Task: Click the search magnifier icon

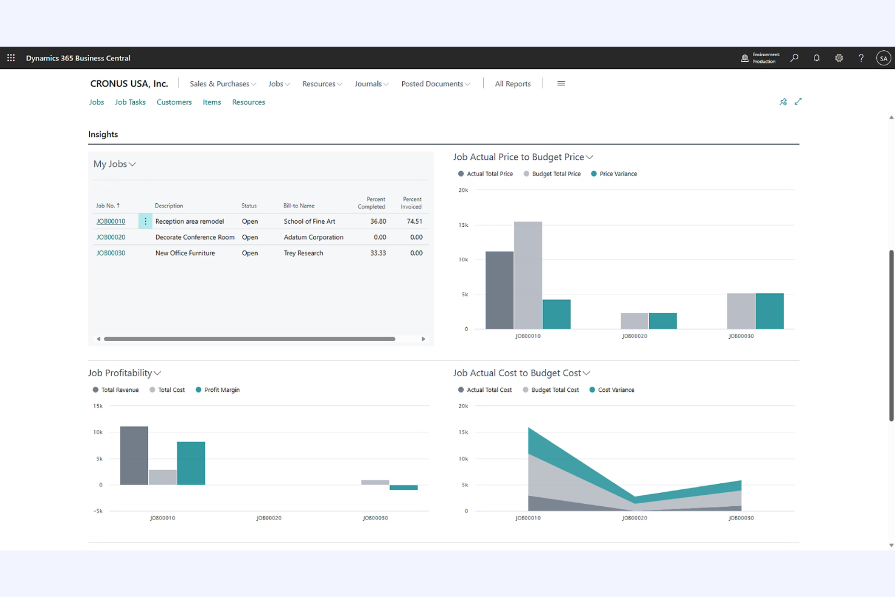Action: coord(794,57)
